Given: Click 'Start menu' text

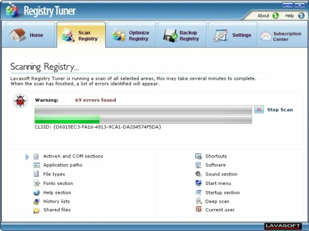Looking at the screenshot, I should click(x=218, y=184).
